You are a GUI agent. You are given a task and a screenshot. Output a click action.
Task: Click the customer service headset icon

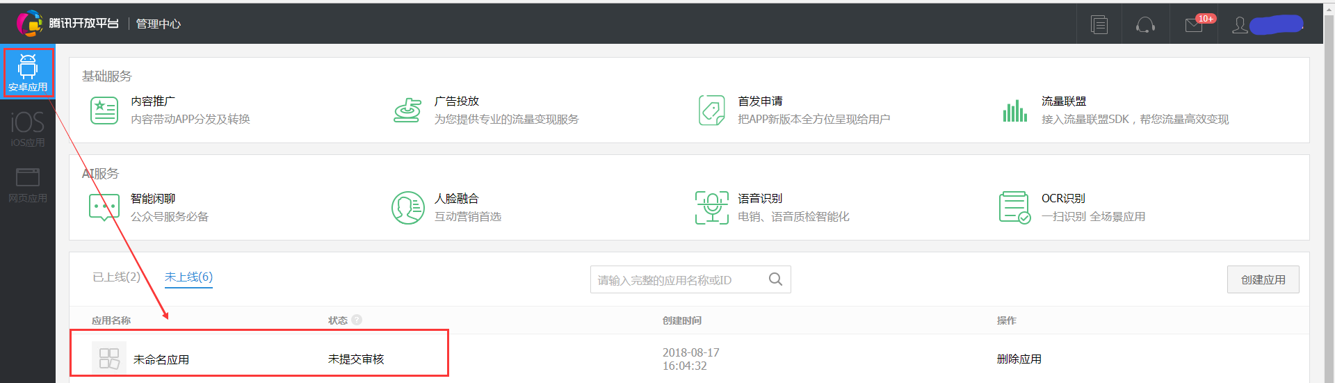(x=1145, y=26)
